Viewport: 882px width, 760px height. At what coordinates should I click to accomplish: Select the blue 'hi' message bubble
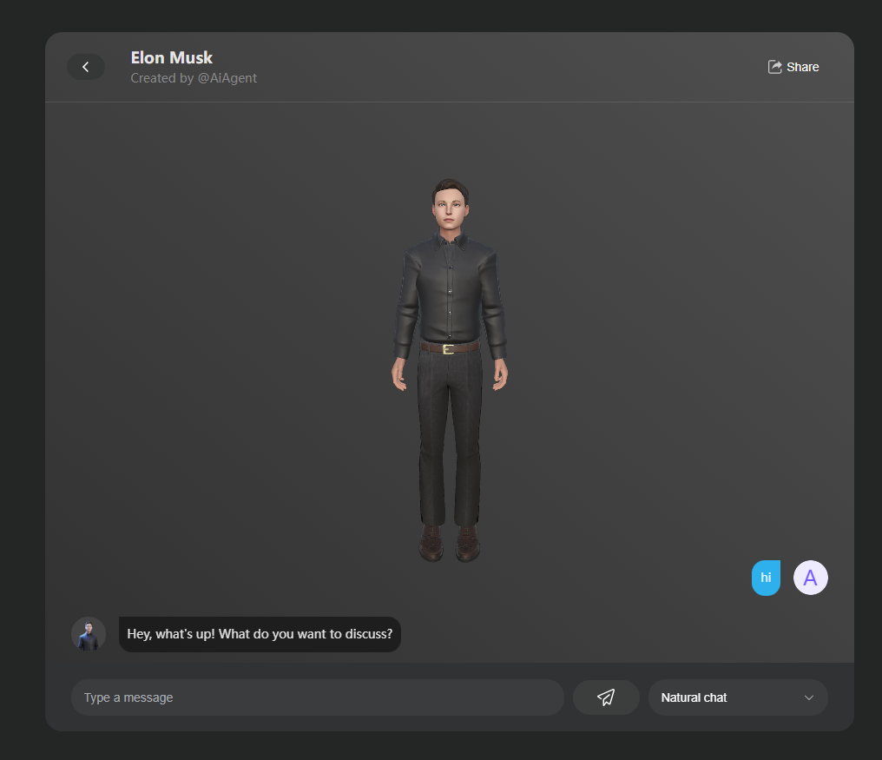tap(766, 577)
